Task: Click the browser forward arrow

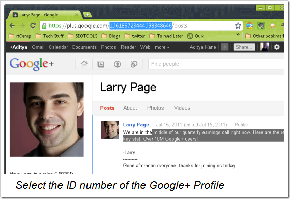Action: tap(22, 26)
